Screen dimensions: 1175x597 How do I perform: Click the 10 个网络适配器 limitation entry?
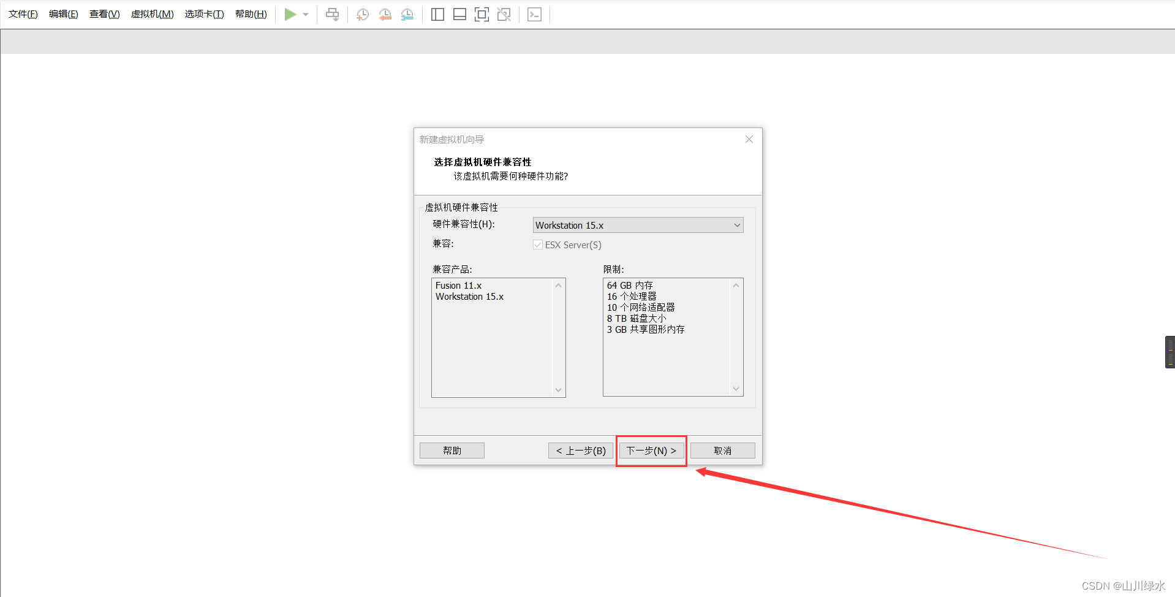[641, 308]
